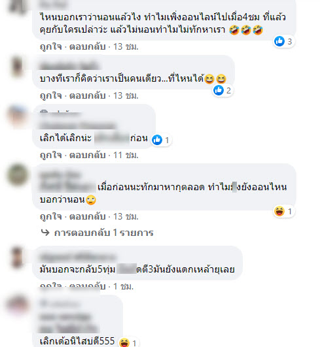Viewport: 320px width, 347px height.
Task: Open the first commenter's blurred profile picture
Action: pyautogui.click(x=17, y=7)
